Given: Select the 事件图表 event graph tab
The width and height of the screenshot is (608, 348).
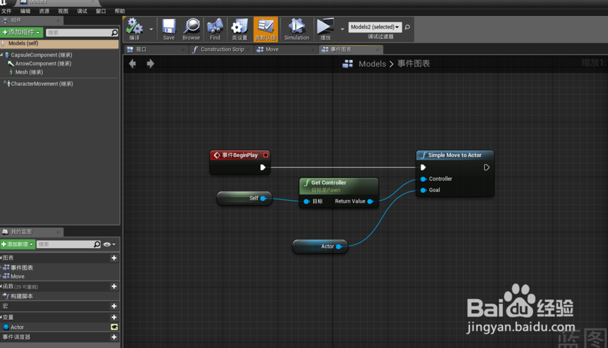Looking at the screenshot, I should pyautogui.click(x=351, y=49).
